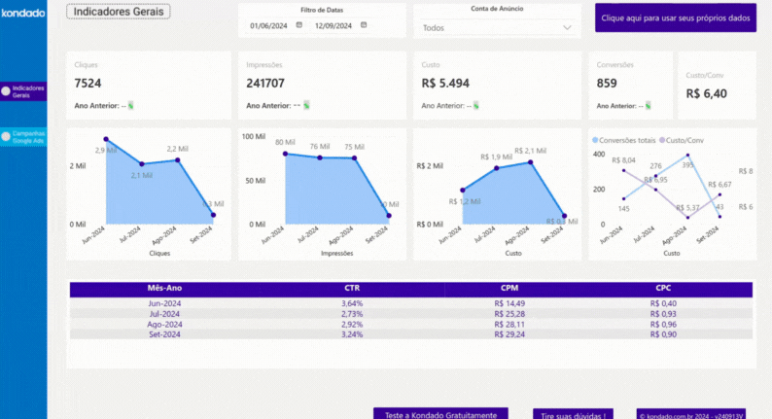Viewport: 772px width, 419px height.
Task: Click the Kondado logo in the sidebar
Action: pos(22,13)
